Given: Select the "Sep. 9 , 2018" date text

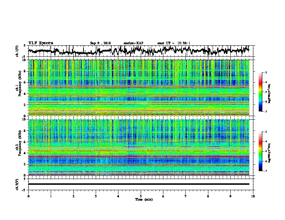Looking at the screenshot, I should 100,43.
